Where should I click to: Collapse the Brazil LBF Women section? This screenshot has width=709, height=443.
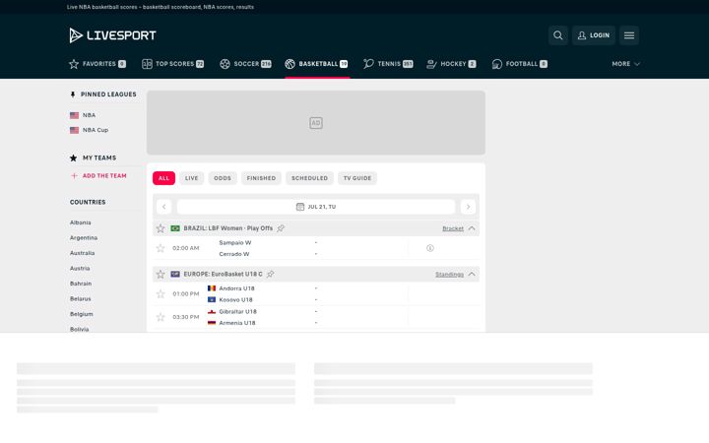[x=472, y=228]
